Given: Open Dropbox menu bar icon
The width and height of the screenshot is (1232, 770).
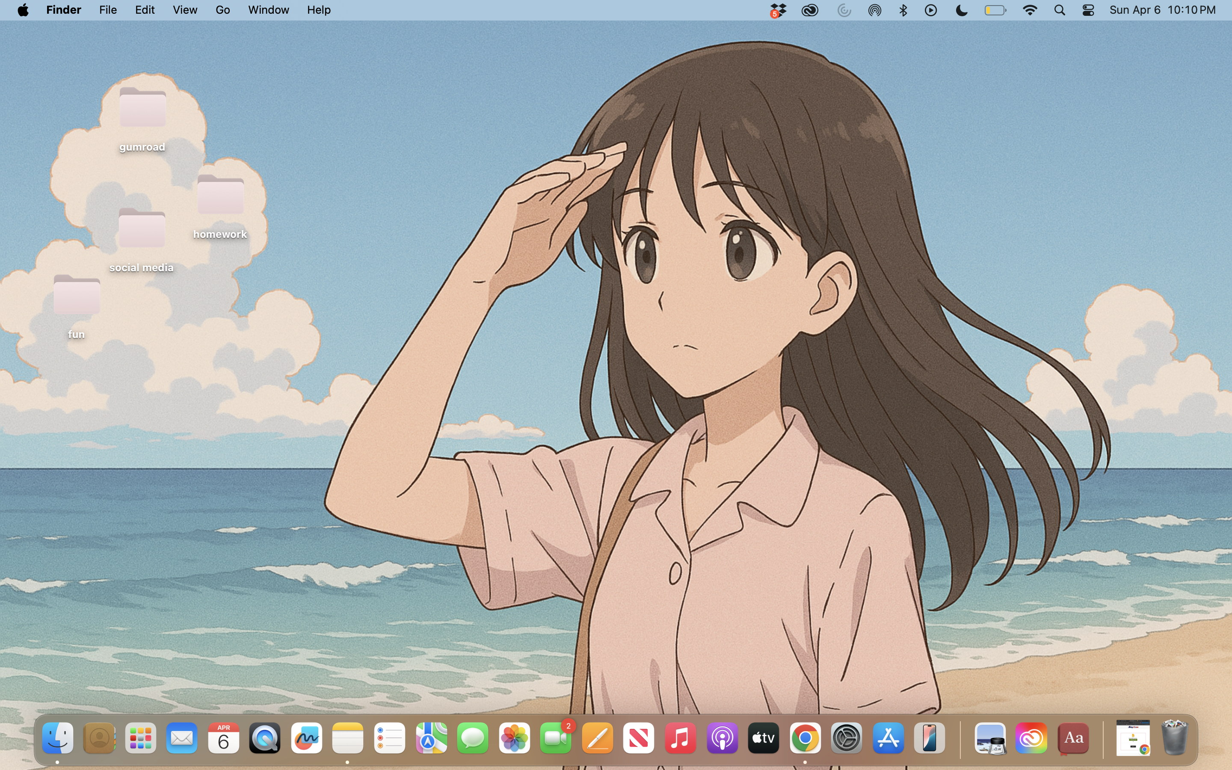Looking at the screenshot, I should point(778,11).
